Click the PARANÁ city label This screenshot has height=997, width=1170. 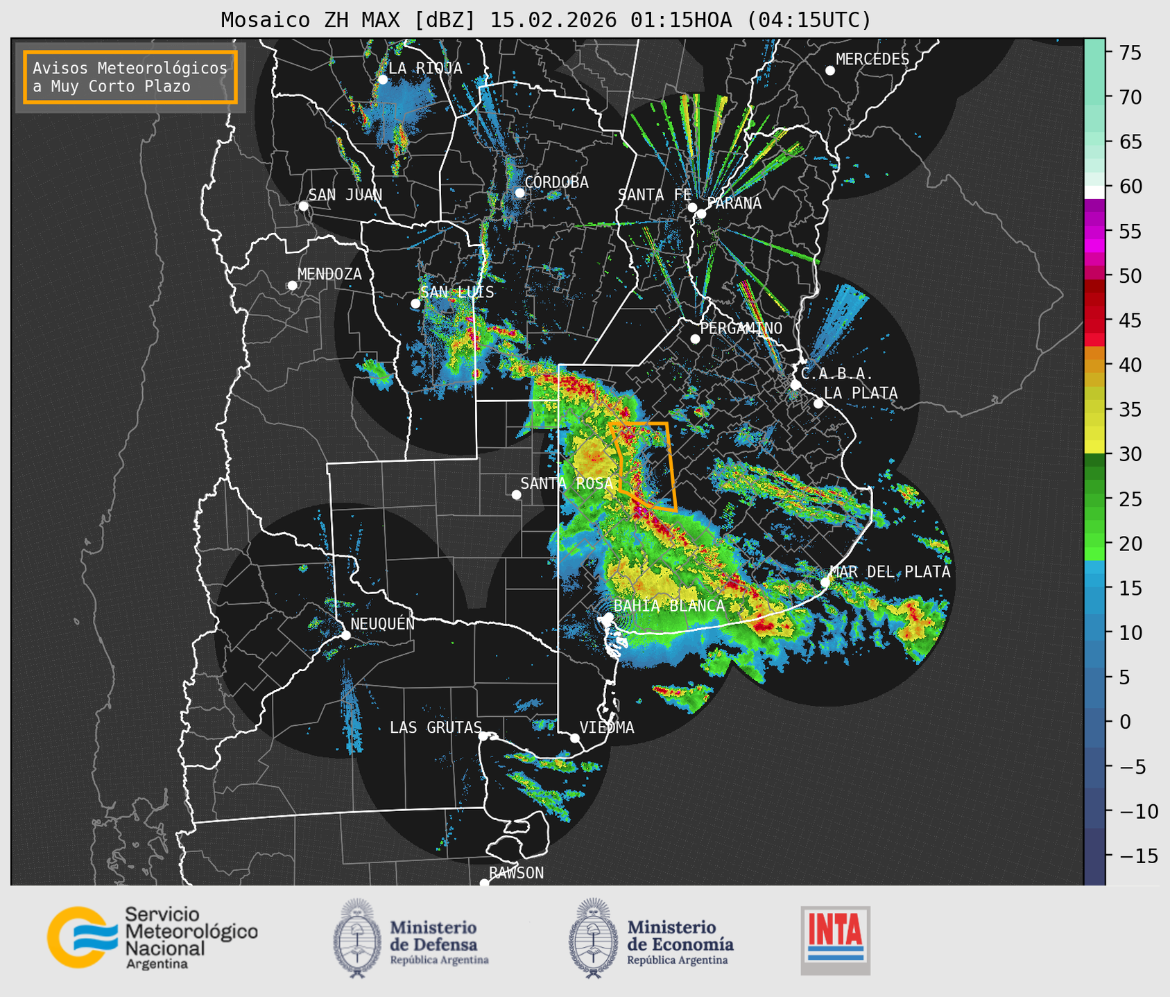(734, 203)
